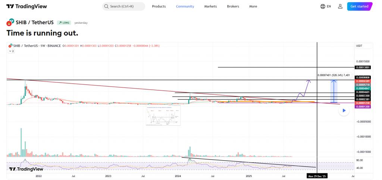Open the More menu
Viewport: 382px width, 180px height.
pyautogui.click(x=253, y=6)
